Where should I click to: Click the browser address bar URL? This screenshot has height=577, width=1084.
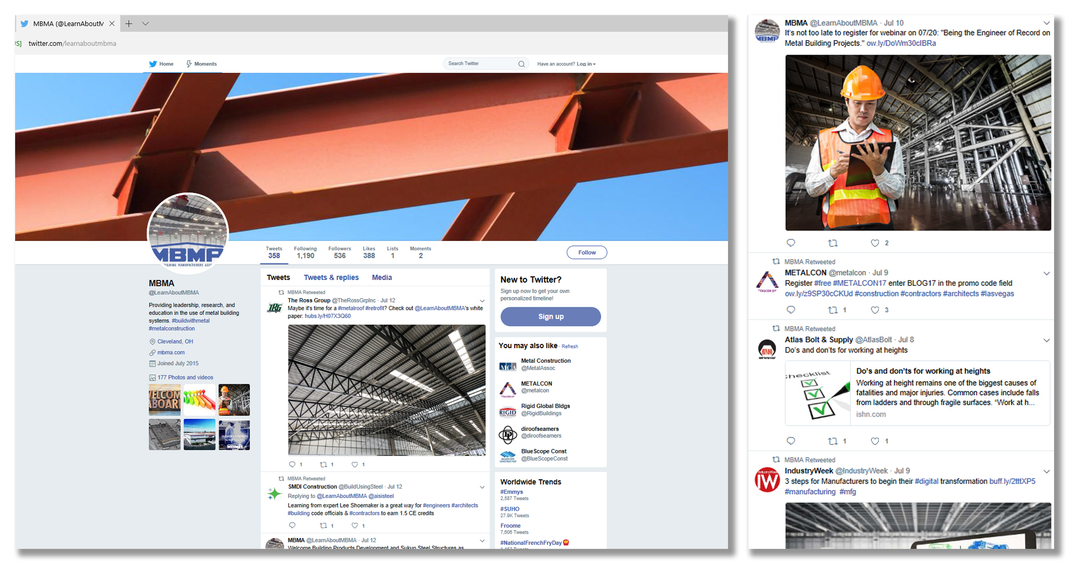coord(72,43)
